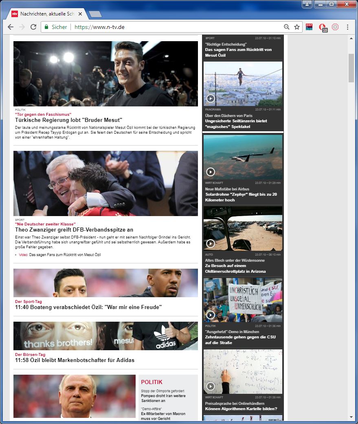Click the green secure lock icon
Screen dimensions: 358x424
click(x=46, y=27)
